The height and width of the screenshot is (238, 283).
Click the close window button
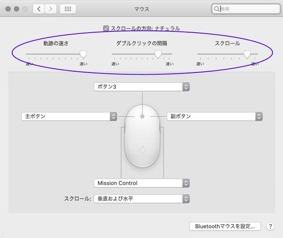coord(8,9)
